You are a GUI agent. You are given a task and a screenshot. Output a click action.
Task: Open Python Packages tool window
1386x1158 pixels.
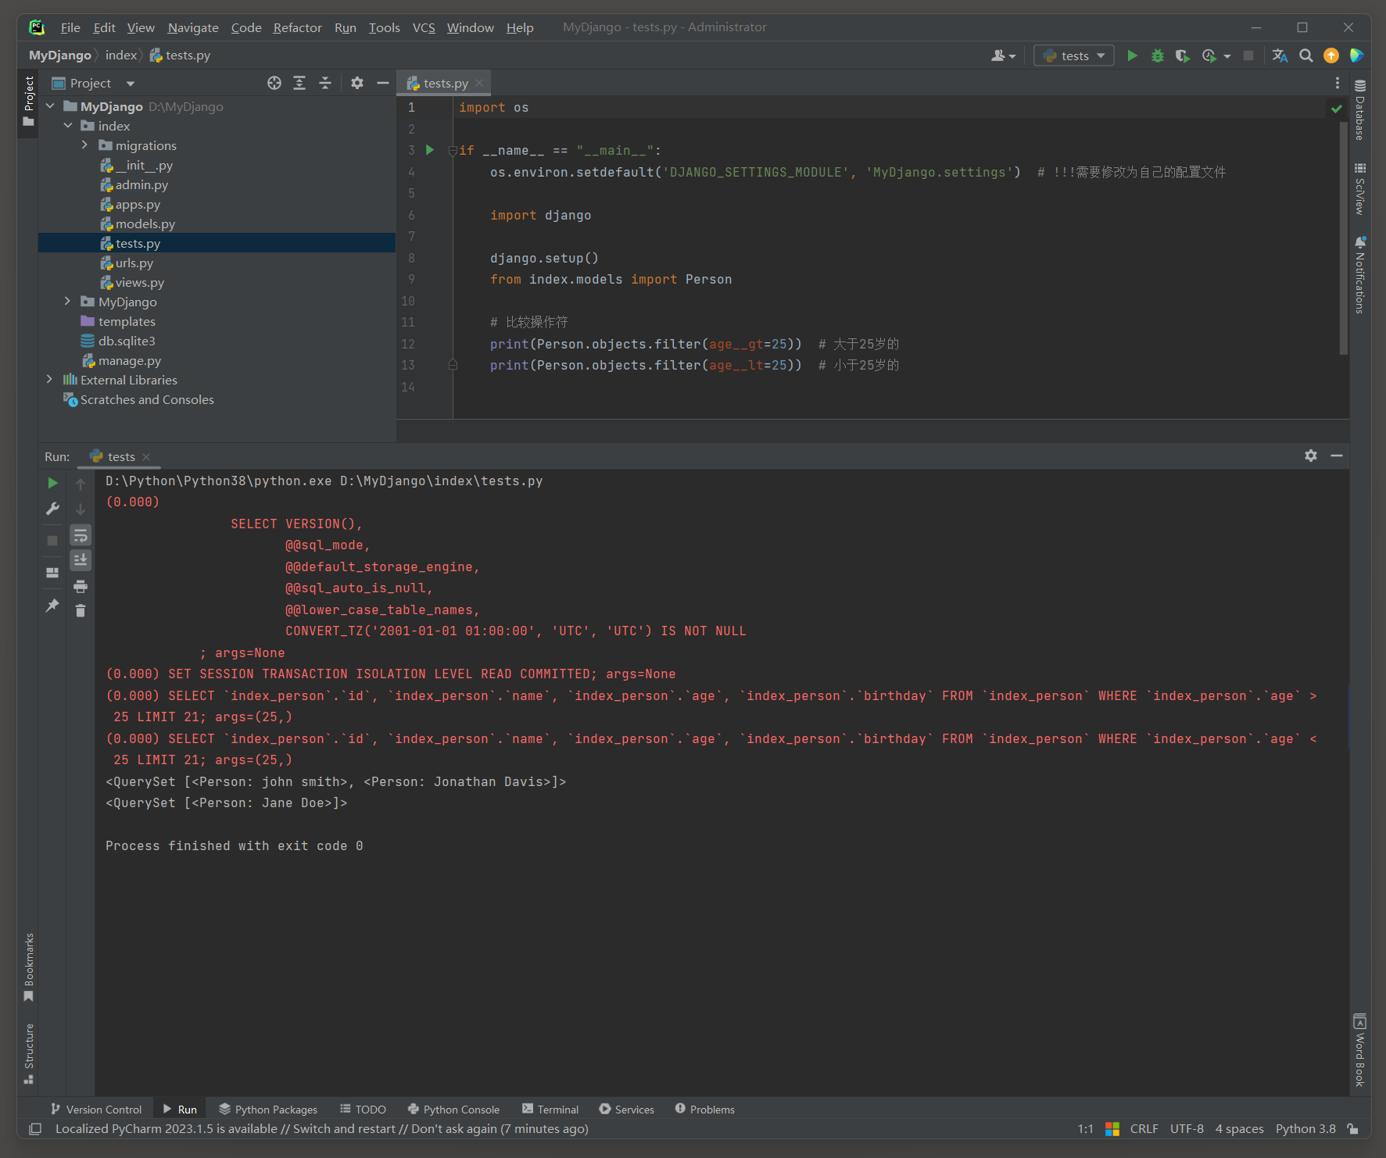pos(268,1109)
